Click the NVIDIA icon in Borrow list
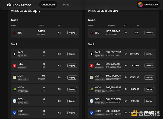 tap(92, 89)
